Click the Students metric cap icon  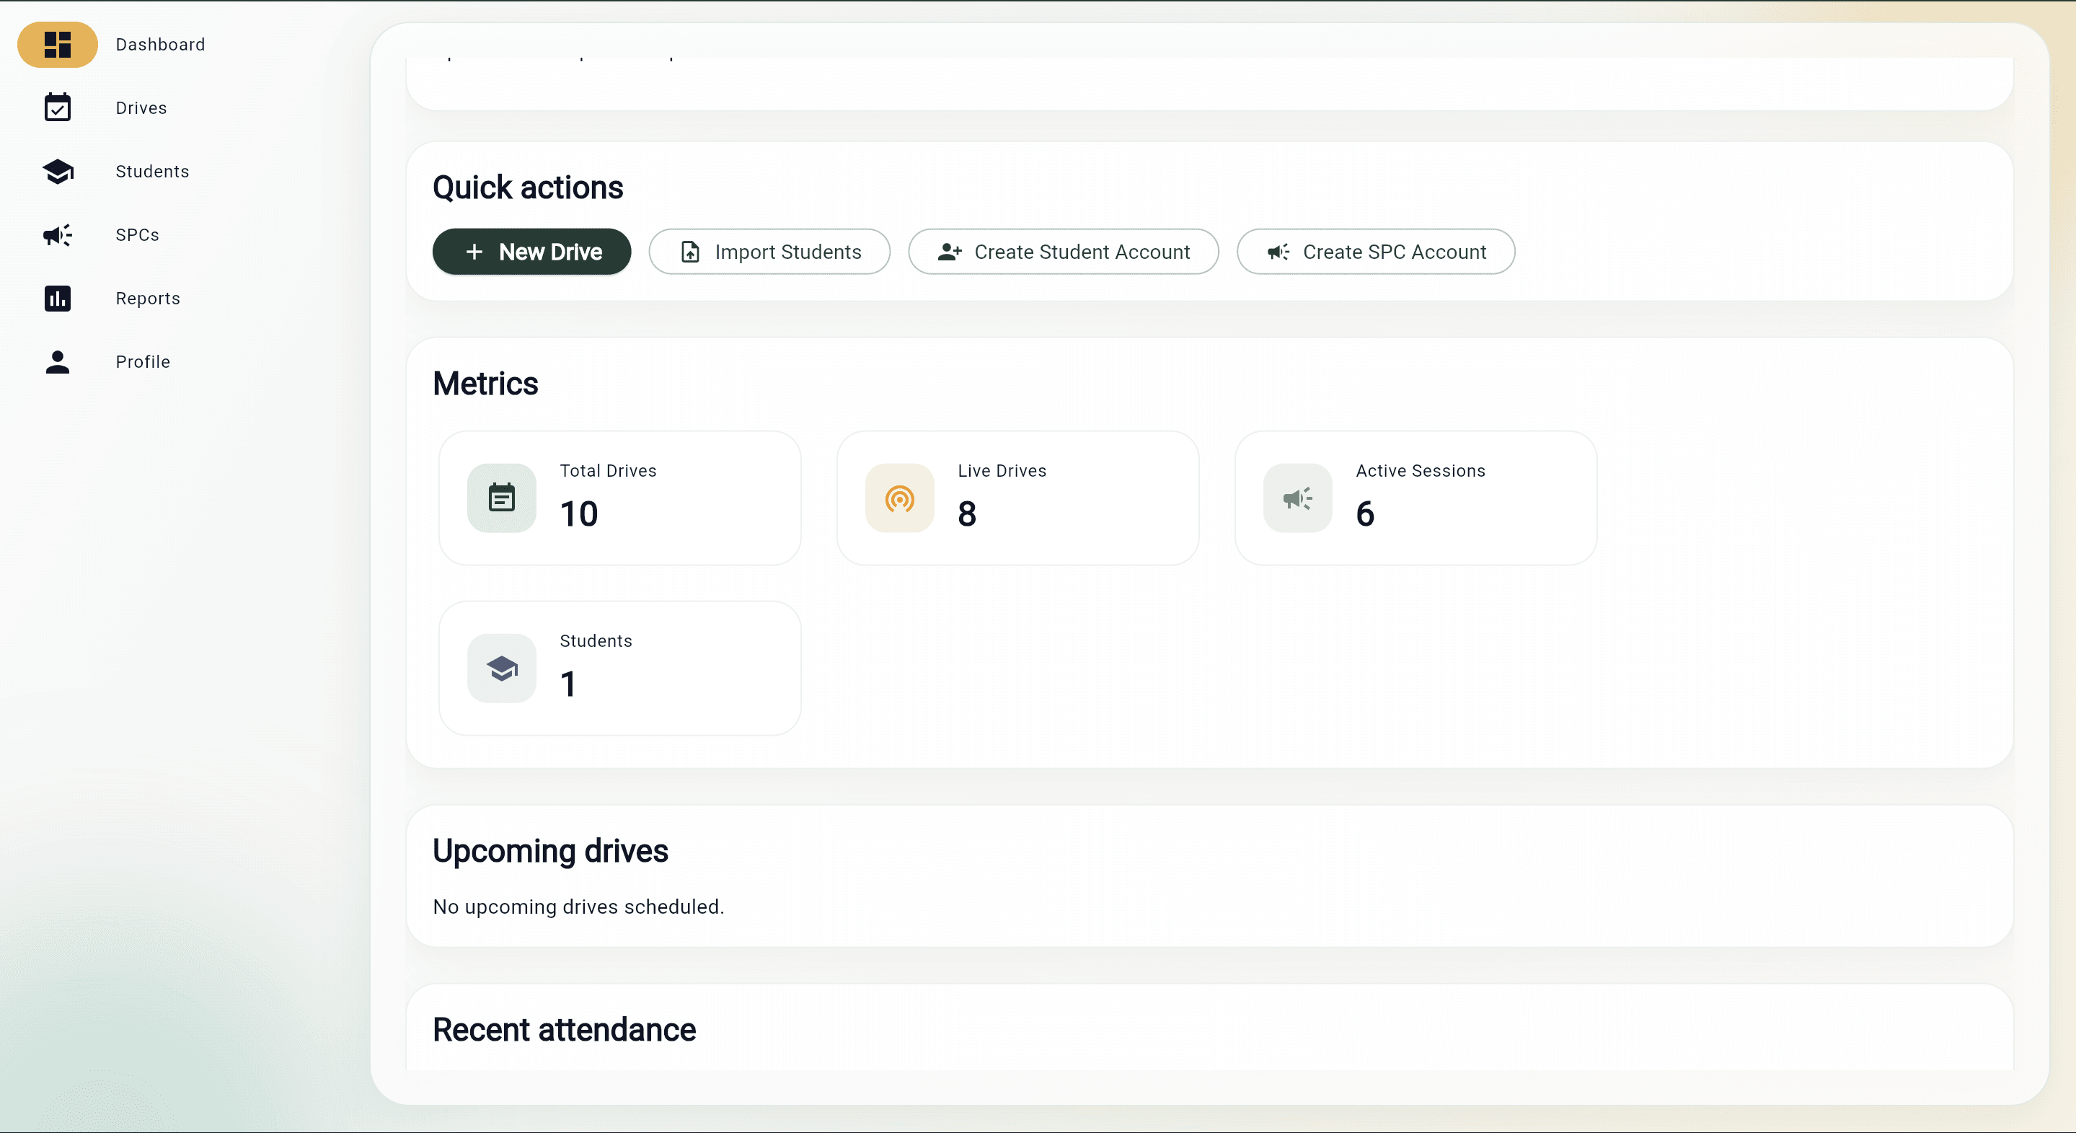click(501, 668)
